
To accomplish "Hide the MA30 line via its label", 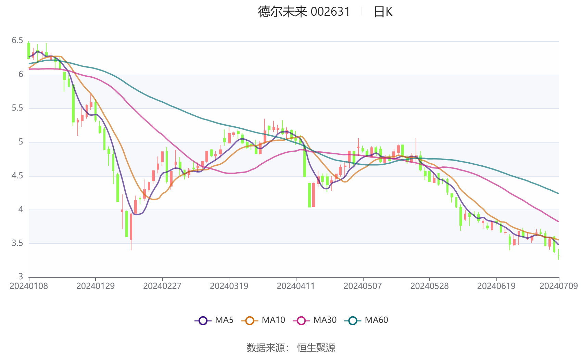I will point(325,320).
